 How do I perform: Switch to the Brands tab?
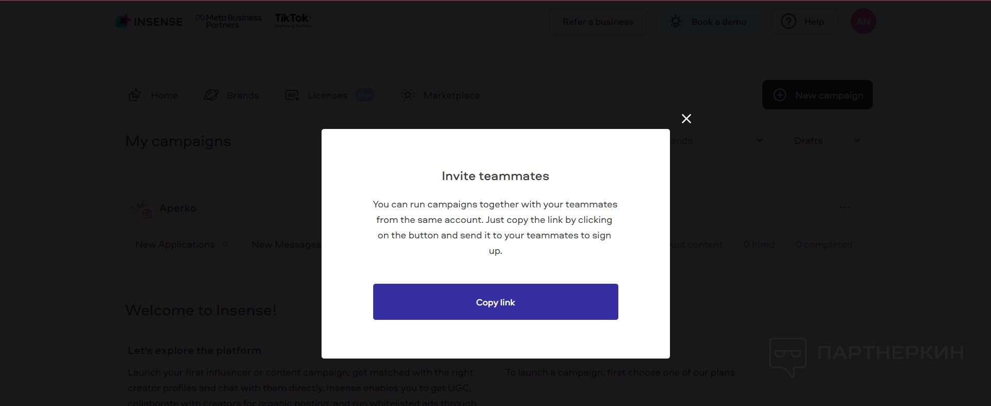pyautogui.click(x=243, y=95)
